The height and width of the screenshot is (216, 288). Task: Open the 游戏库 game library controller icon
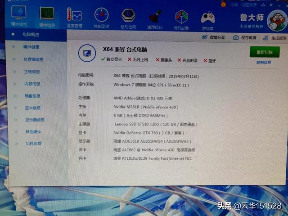[207, 19]
